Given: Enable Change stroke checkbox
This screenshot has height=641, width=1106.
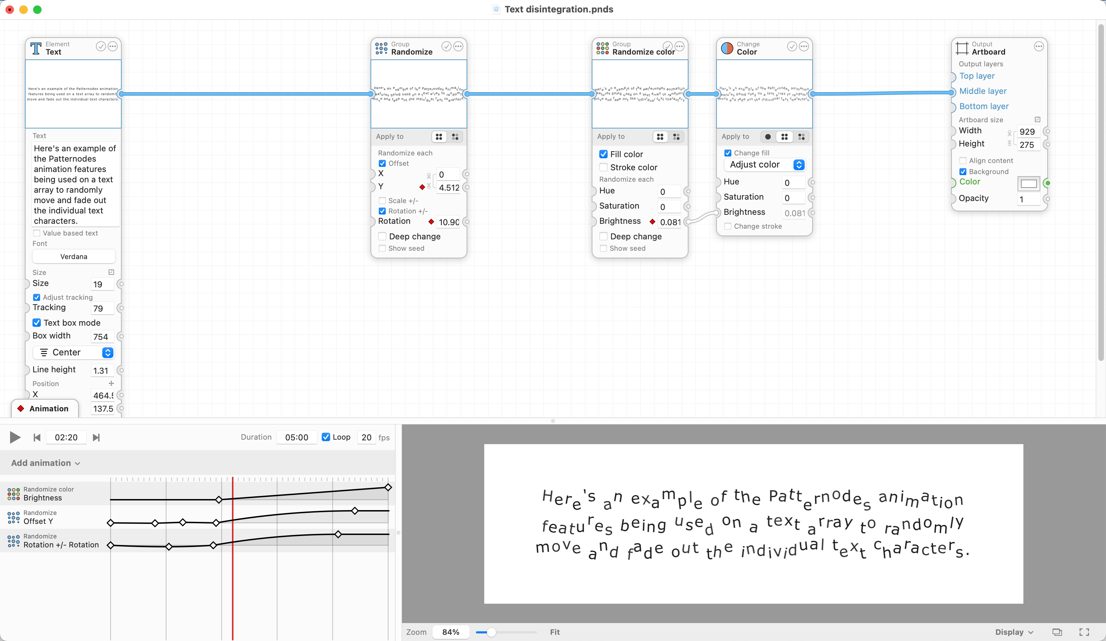Looking at the screenshot, I should [728, 226].
